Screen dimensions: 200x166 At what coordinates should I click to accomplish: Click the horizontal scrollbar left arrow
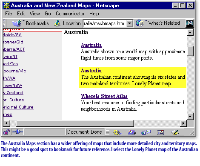tap(7, 123)
